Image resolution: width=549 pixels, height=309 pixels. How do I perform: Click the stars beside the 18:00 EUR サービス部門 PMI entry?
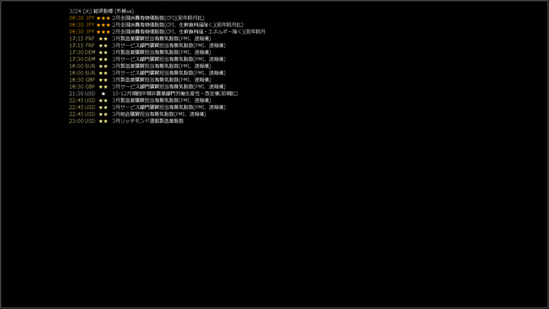(103, 73)
